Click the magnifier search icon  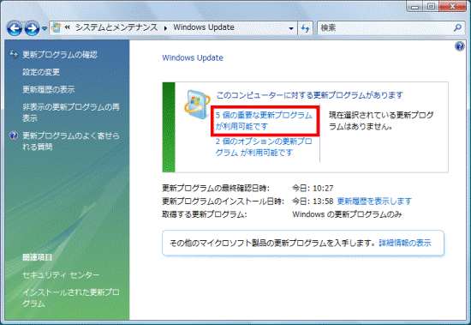click(457, 27)
